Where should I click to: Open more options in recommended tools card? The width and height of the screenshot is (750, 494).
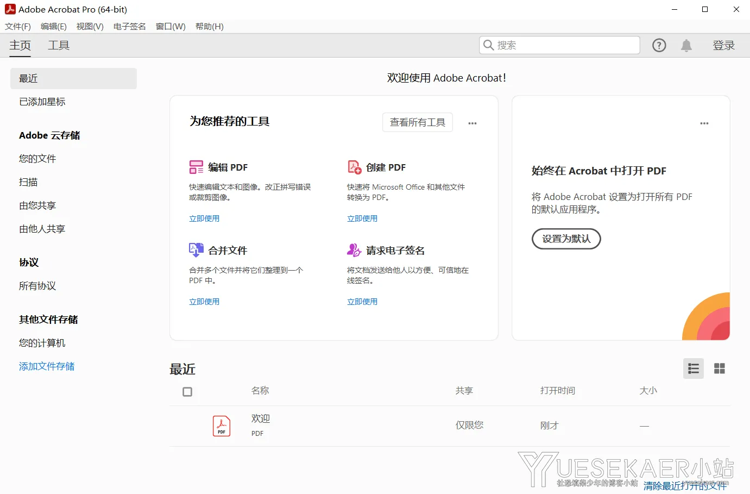point(472,123)
